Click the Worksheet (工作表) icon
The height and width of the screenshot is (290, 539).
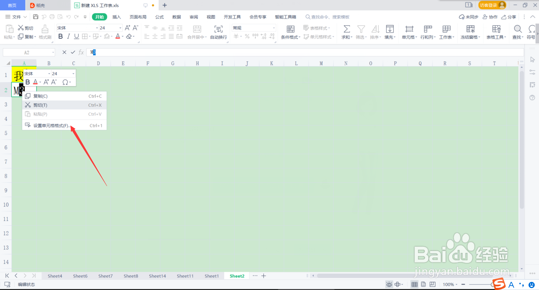tap(446, 29)
